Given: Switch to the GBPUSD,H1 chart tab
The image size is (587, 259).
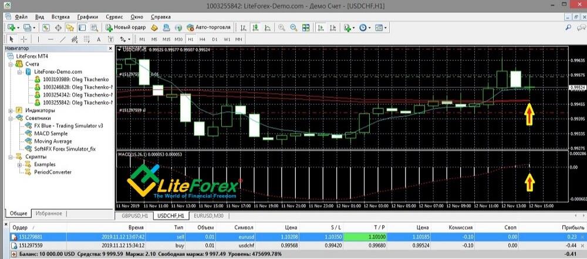Looking at the screenshot, I should [134, 216].
